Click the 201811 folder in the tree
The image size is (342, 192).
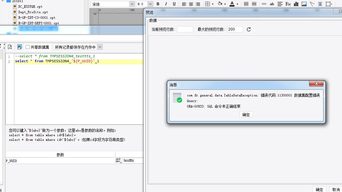pyautogui.click(x=18, y=1)
